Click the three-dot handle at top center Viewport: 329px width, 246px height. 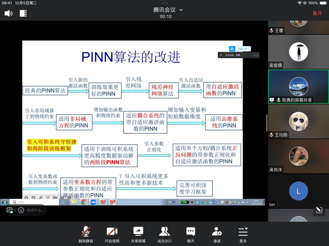(x=164, y=3)
